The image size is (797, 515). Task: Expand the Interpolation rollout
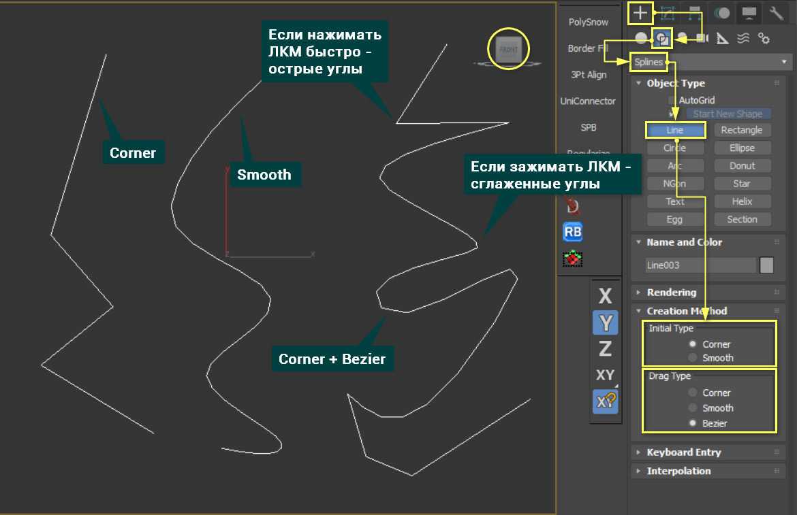678,471
